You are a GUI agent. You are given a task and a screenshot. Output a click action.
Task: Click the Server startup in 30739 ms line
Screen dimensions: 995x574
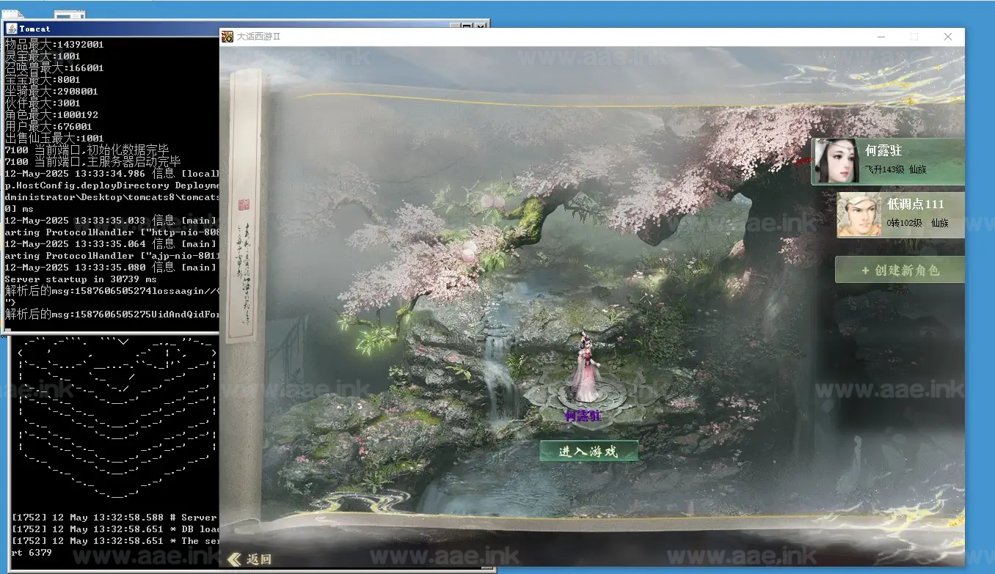tap(81, 279)
